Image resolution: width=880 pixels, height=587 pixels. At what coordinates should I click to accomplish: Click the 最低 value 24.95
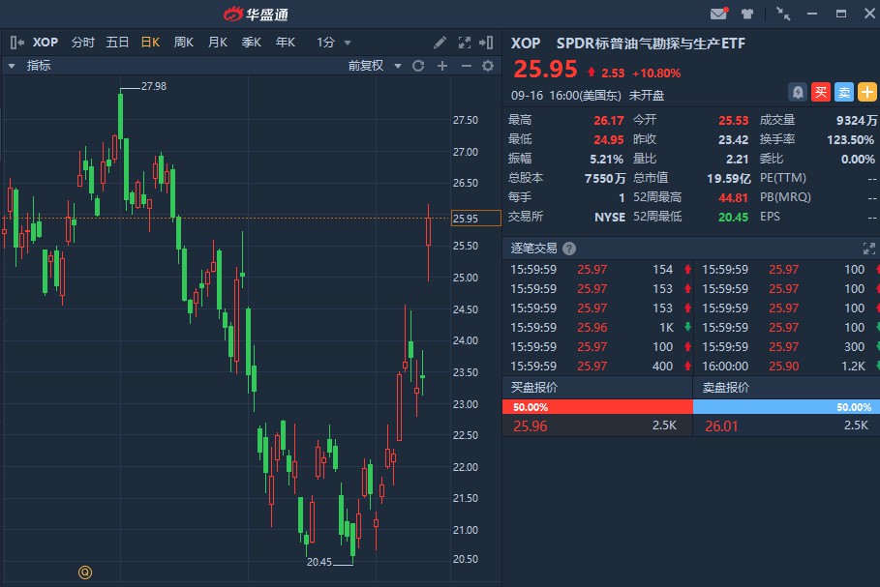tap(608, 139)
